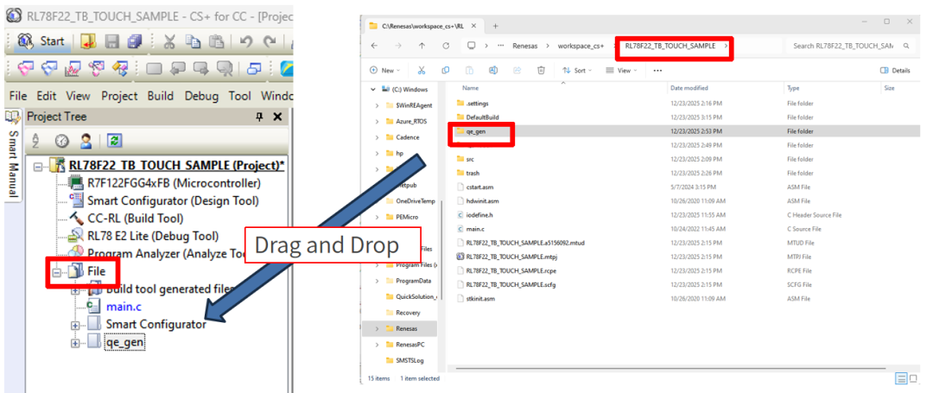Click the Cut scissors icon in CS+ toolbar
This screenshot has height=393, width=933.
coord(169,41)
